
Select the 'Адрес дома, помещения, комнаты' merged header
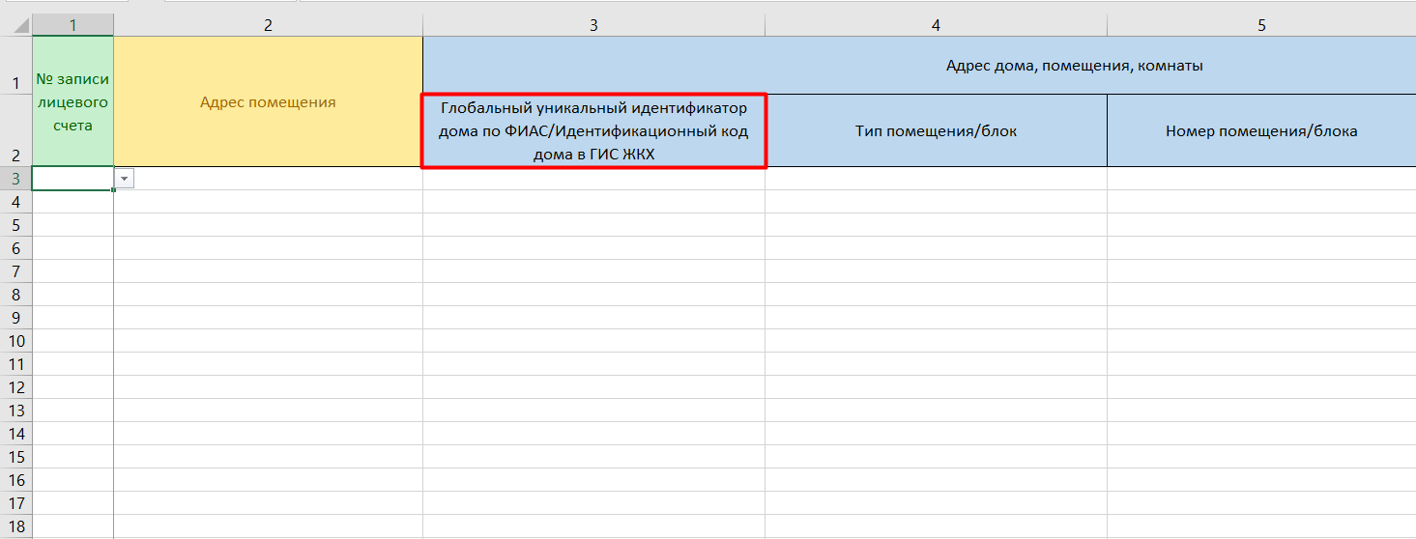tap(919, 65)
